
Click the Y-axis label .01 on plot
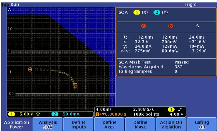pos(11,94)
